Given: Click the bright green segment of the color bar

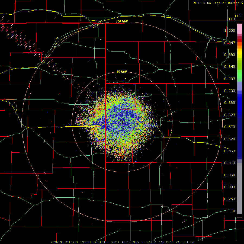Looking at the screenshot, I should point(239,74).
